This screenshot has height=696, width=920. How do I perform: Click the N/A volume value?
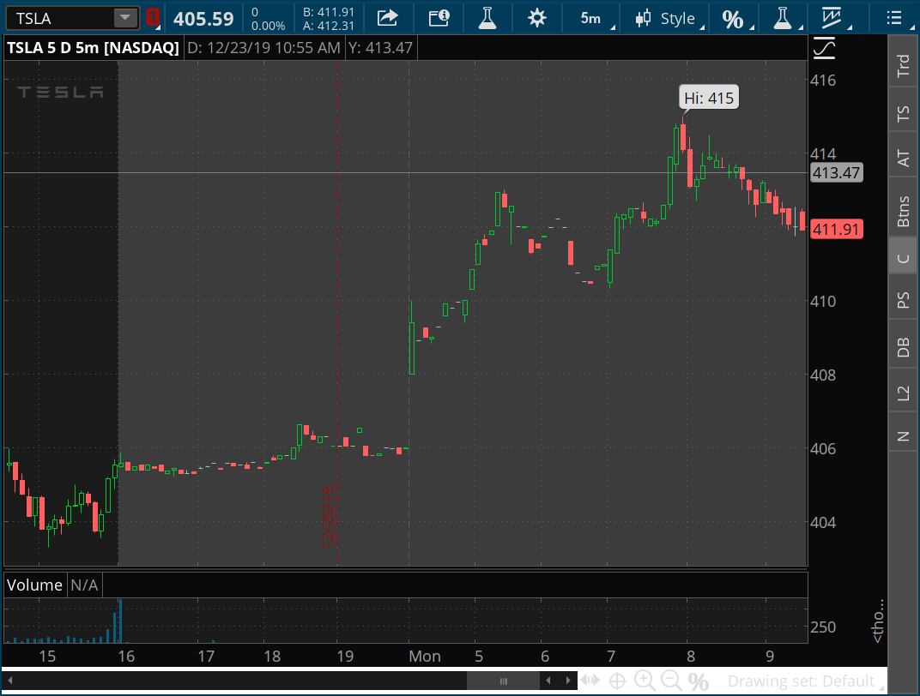tap(84, 585)
